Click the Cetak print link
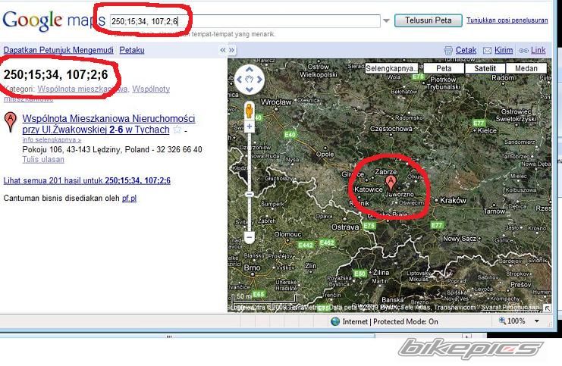This screenshot has height=366, width=562. pos(465,50)
